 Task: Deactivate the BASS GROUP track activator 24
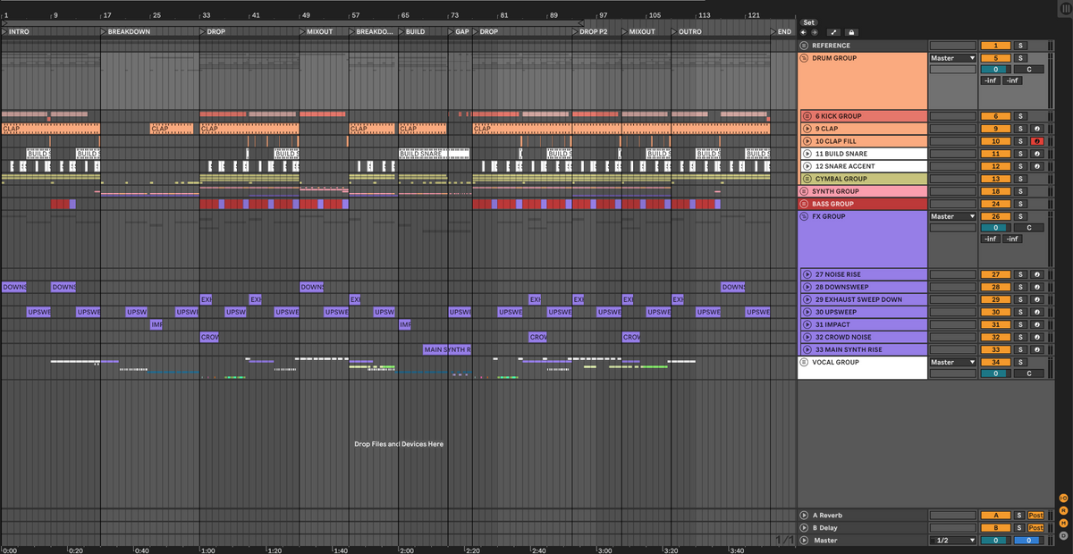pyautogui.click(x=995, y=204)
